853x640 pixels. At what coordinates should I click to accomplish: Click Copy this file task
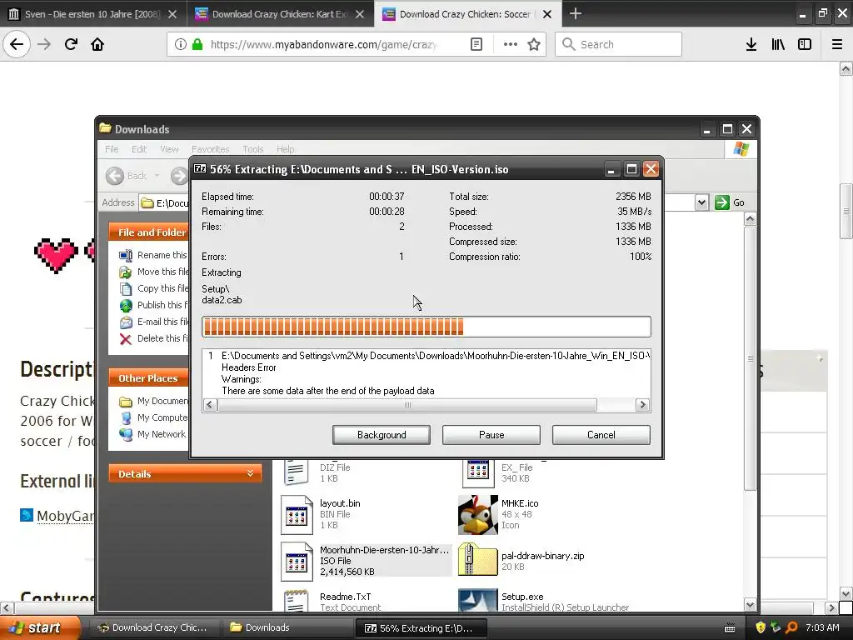tap(154, 288)
